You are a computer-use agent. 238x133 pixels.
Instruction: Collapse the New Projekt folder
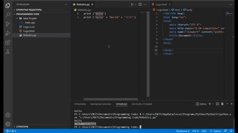tap(30, 18)
